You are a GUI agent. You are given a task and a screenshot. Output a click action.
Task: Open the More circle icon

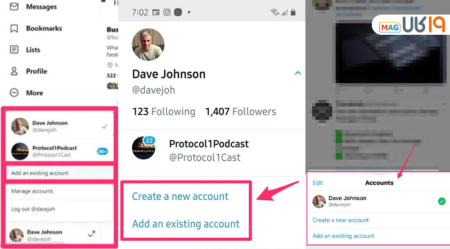(14, 93)
